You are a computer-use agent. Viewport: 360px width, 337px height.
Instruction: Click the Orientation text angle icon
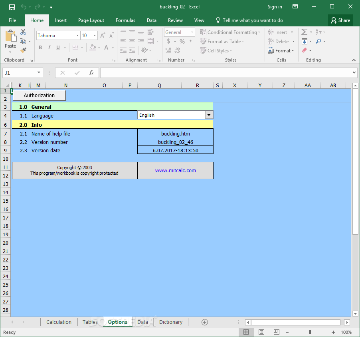[144, 50]
